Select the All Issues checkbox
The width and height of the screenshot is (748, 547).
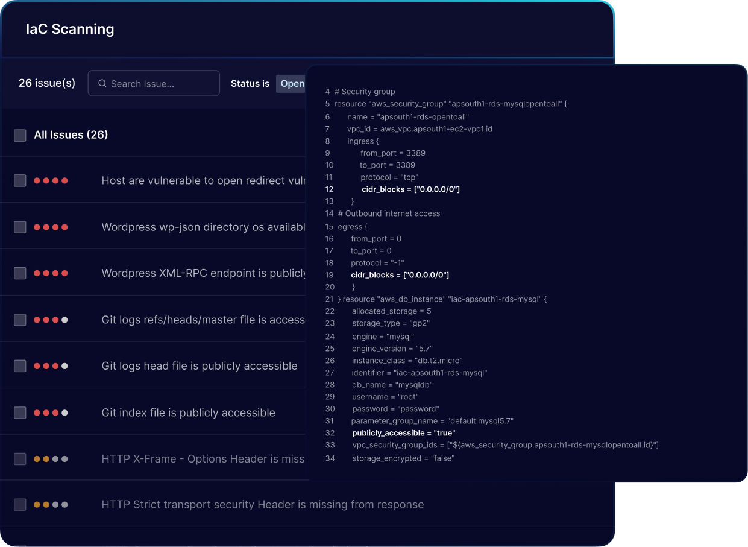click(20, 135)
